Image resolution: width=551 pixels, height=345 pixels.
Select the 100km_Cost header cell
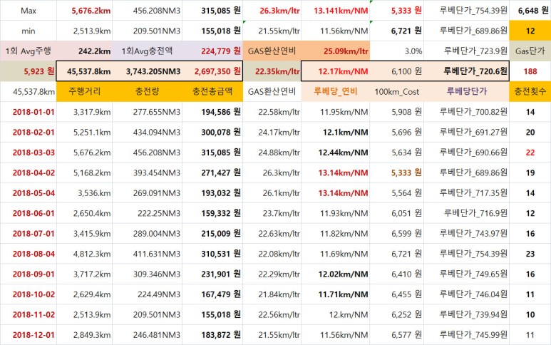(397, 92)
